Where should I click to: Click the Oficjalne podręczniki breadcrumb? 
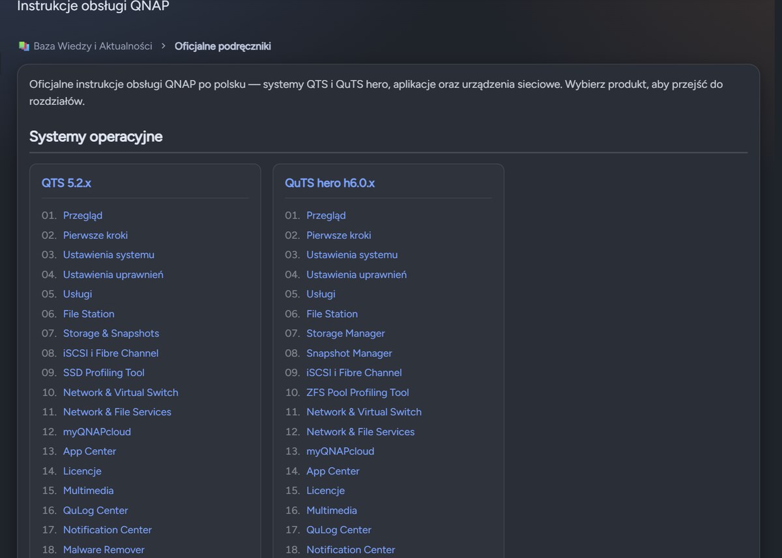pos(223,46)
